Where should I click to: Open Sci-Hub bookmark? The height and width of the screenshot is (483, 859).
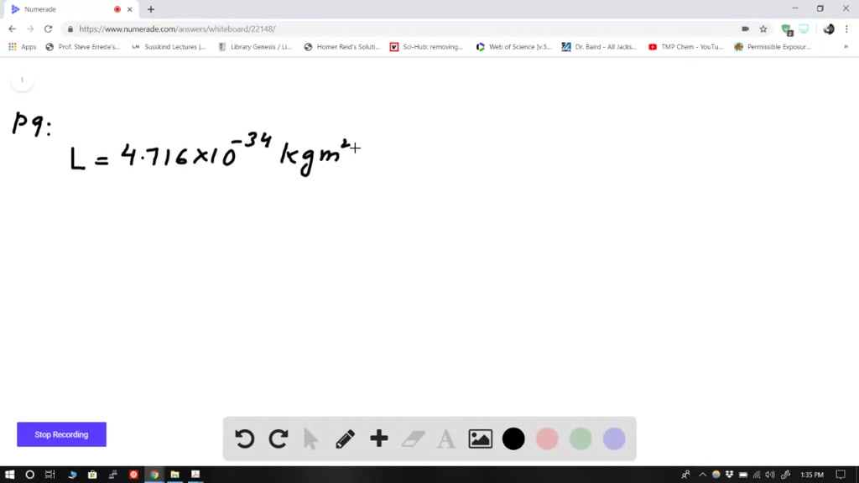click(x=426, y=47)
